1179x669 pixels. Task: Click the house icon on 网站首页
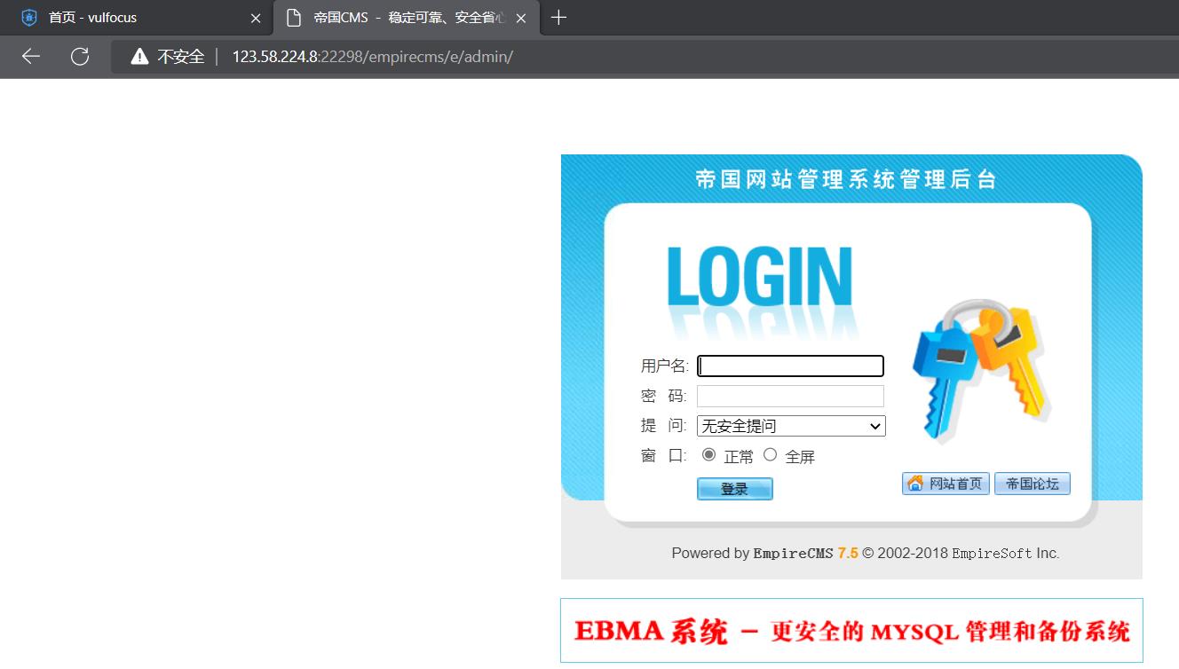(915, 483)
